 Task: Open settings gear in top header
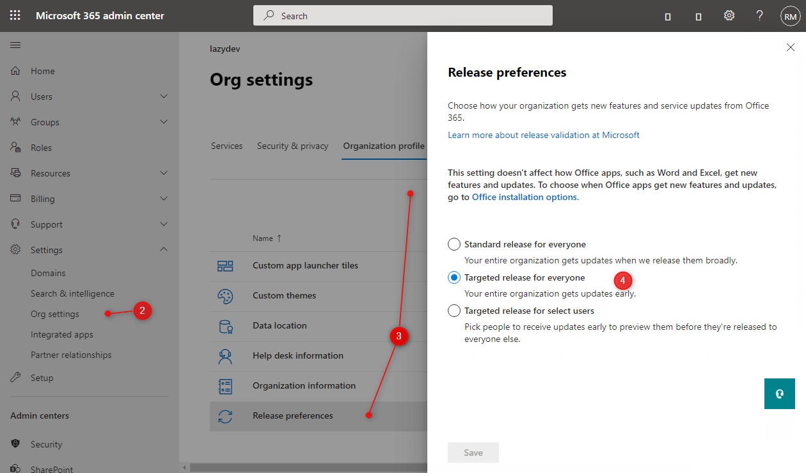click(729, 15)
